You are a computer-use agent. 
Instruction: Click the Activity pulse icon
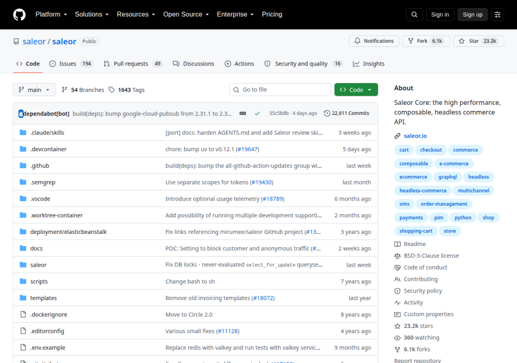tap(397, 302)
